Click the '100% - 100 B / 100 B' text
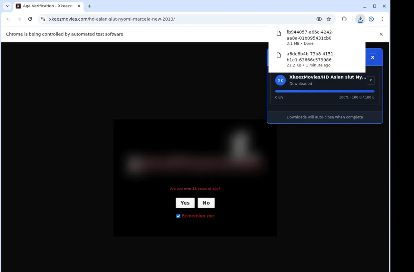 (x=357, y=97)
